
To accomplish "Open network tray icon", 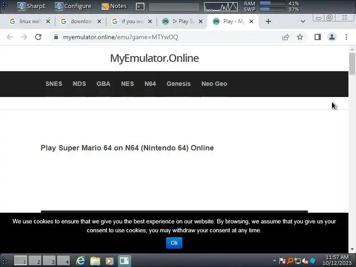I will tap(297, 261).
